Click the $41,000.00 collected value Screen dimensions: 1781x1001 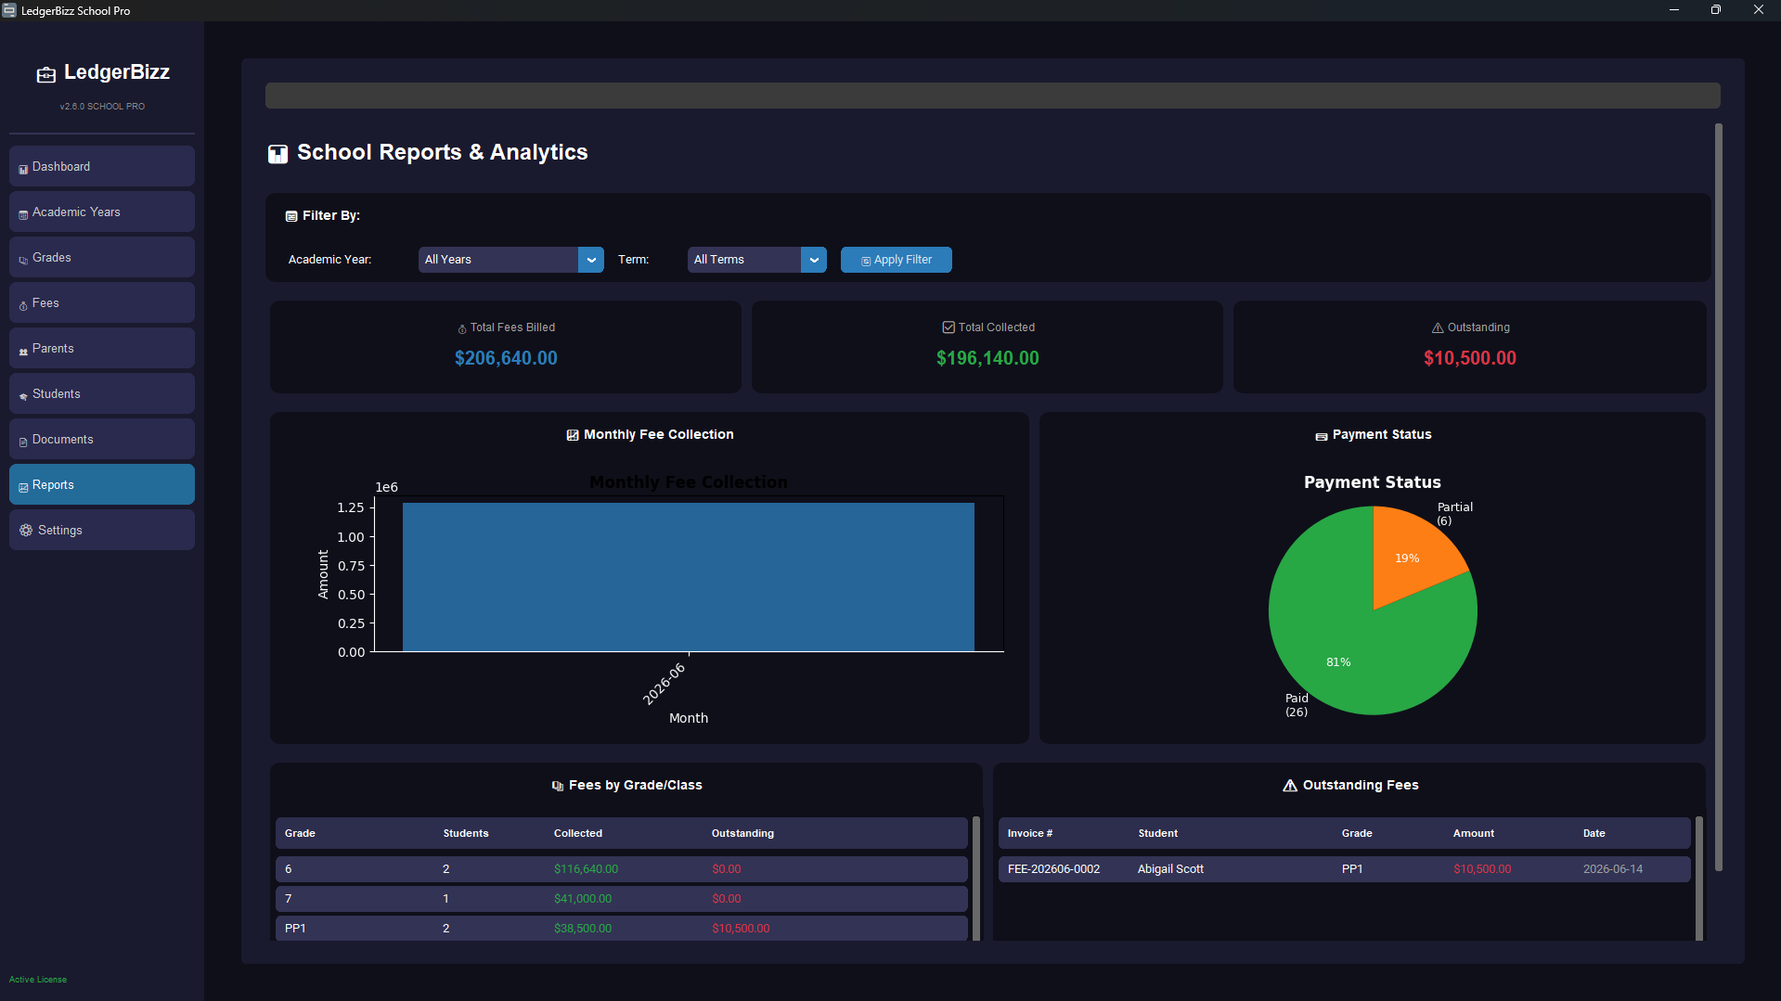click(x=583, y=899)
